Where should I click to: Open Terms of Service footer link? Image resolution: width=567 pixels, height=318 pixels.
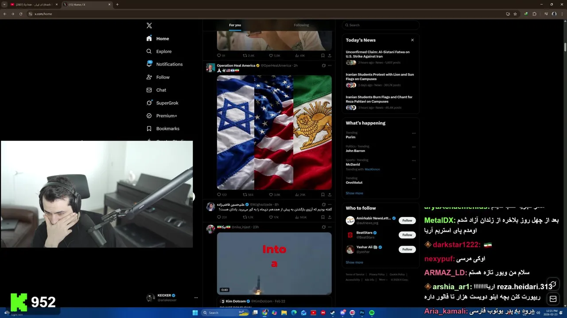point(355,275)
